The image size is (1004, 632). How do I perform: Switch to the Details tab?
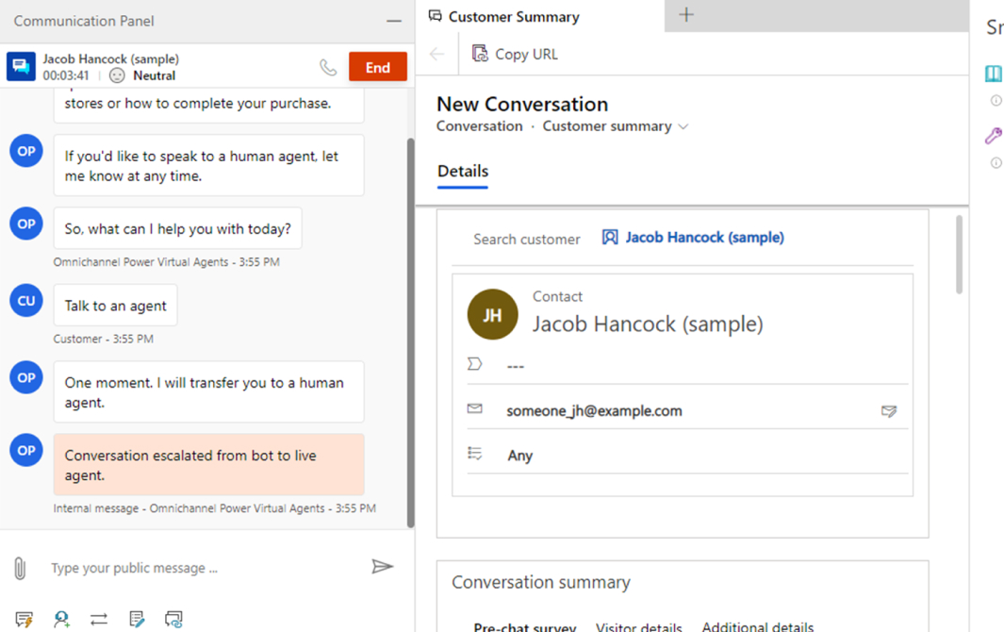[x=463, y=172]
